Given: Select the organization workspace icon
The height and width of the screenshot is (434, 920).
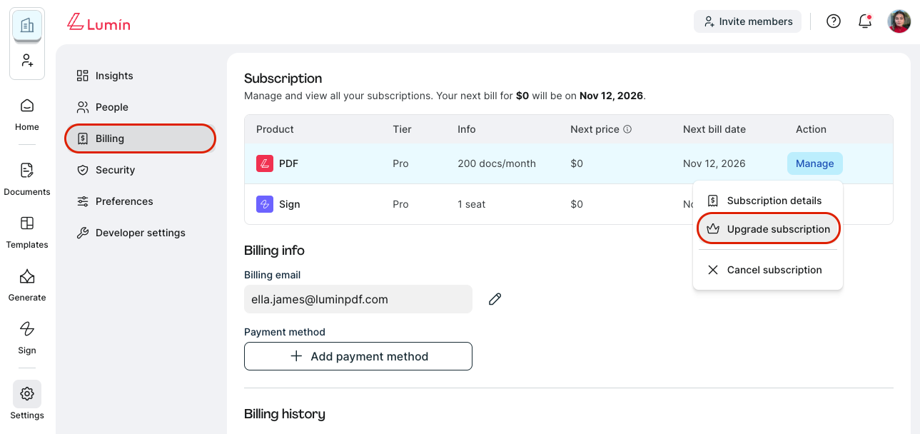Looking at the screenshot, I should (x=27, y=26).
